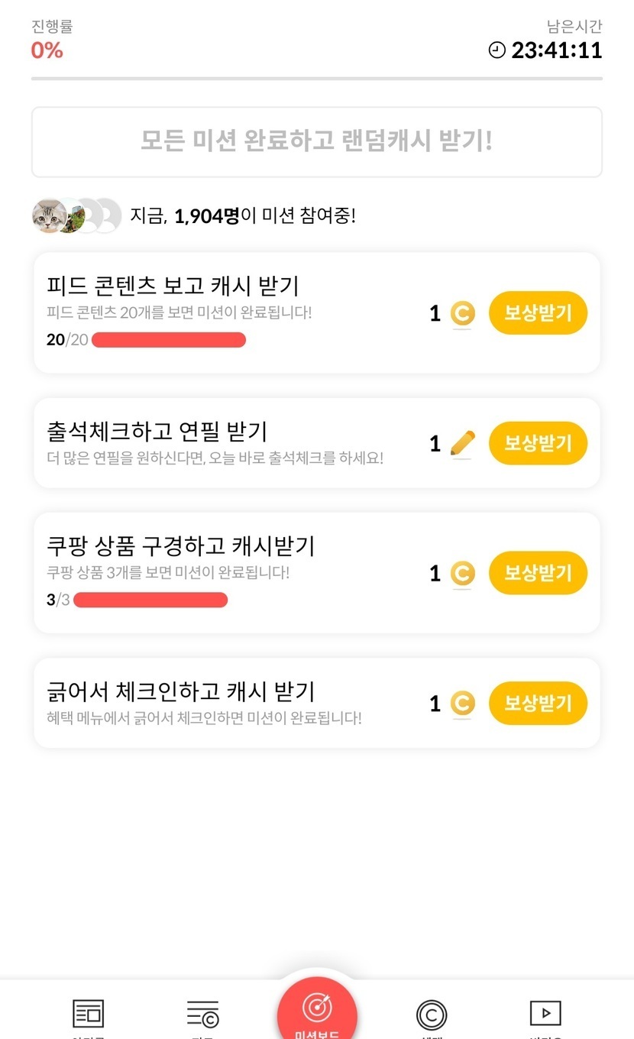Viewport: 634px width, 1039px height.
Task: Tap the red 미션보드 target icon
Action: pyautogui.click(x=317, y=1010)
